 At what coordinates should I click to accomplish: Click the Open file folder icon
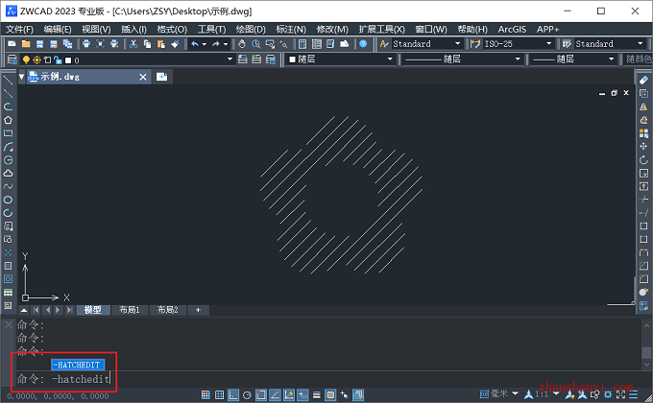(26, 44)
